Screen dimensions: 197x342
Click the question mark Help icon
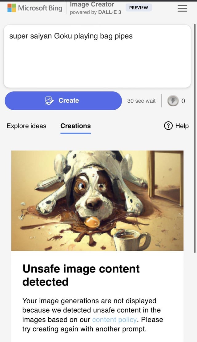[x=168, y=126]
